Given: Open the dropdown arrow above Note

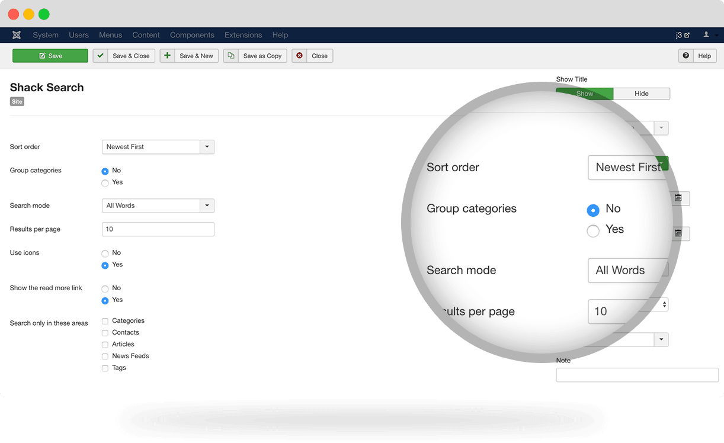Looking at the screenshot, I should pyautogui.click(x=661, y=339).
